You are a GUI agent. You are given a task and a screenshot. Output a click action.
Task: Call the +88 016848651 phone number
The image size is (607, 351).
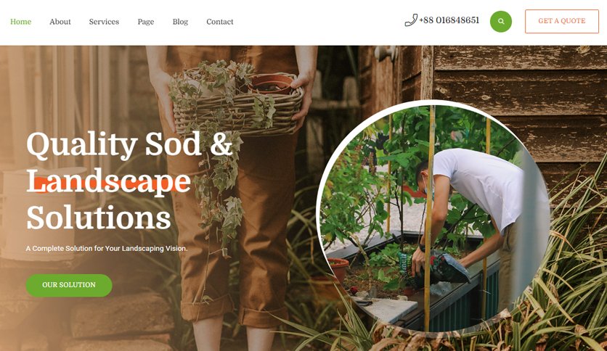pos(449,20)
